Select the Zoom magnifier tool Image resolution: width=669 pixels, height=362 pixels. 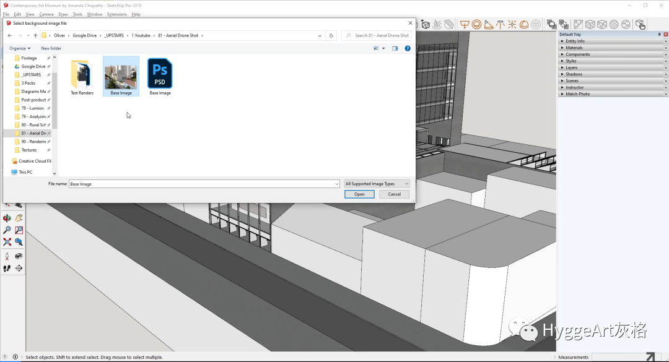coord(7,230)
